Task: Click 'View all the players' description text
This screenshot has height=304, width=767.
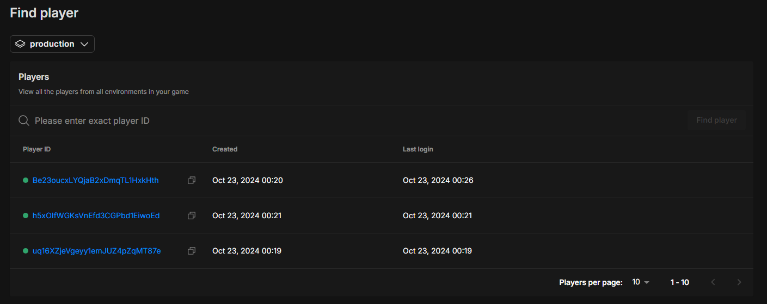Action: [103, 92]
